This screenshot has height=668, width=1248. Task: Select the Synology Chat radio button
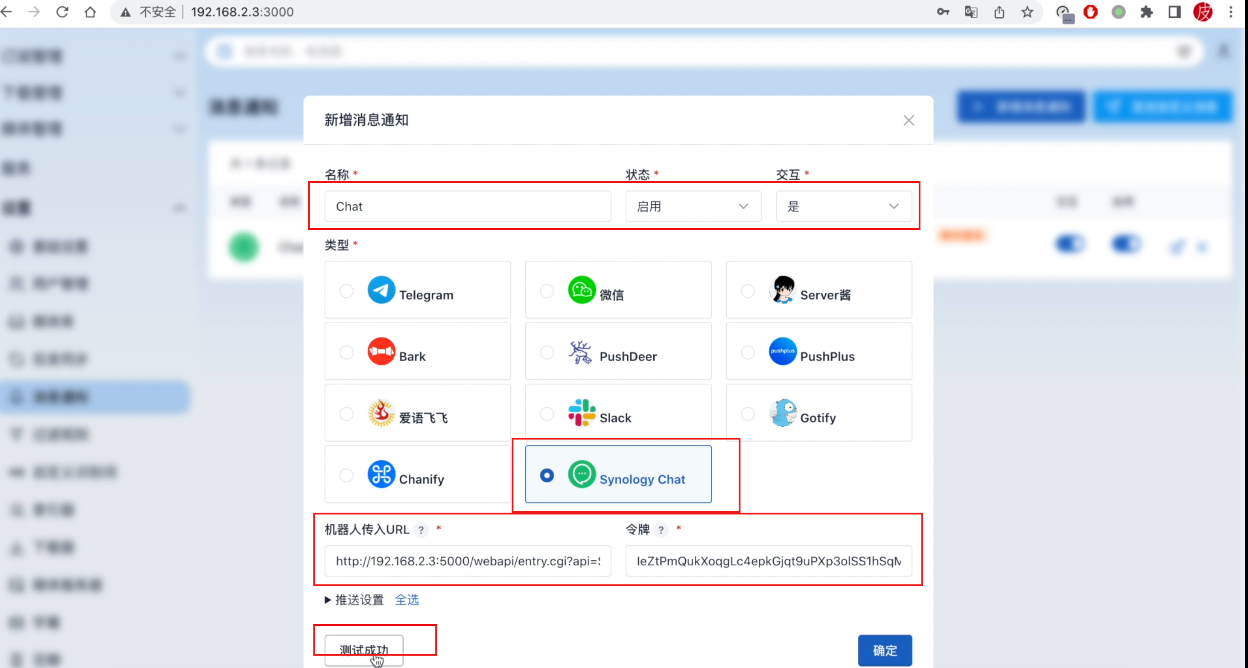pyautogui.click(x=546, y=475)
